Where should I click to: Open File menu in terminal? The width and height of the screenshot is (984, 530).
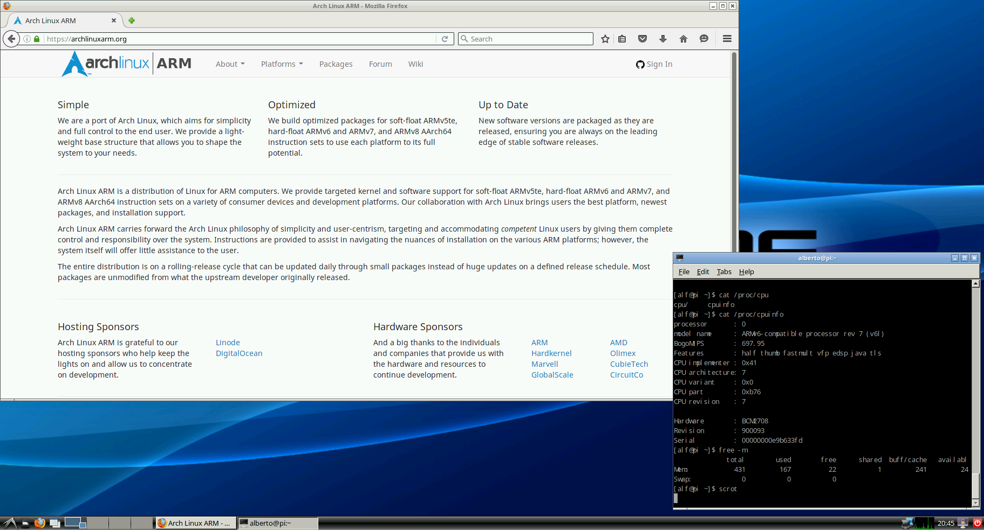point(684,271)
